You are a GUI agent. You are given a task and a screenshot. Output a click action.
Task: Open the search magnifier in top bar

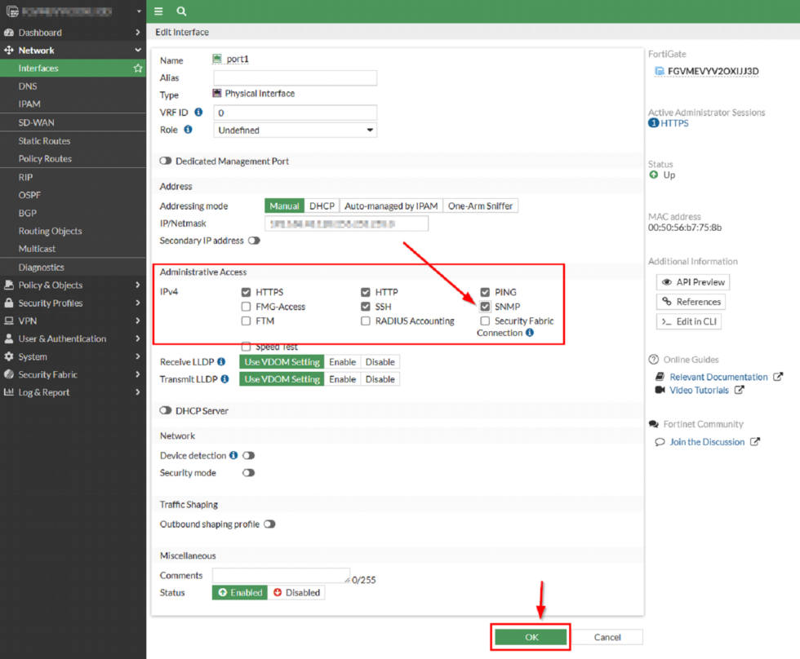(181, 11)
